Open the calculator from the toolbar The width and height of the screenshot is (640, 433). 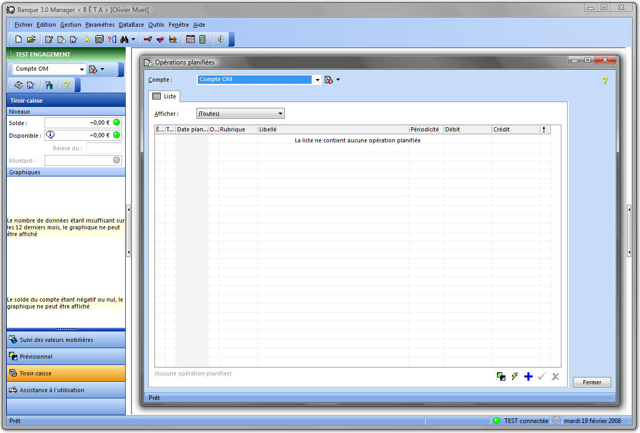click(203, 39)
